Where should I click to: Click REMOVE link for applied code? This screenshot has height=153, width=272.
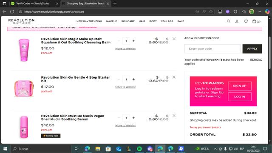256,59
